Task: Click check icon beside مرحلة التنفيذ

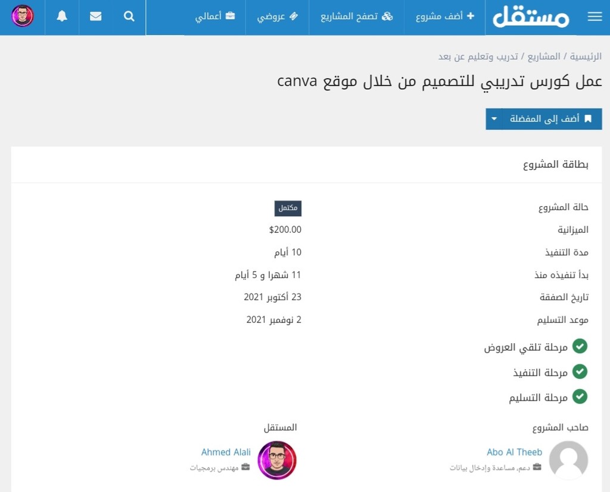Action: pyautogui.click(x=580, y=372)
